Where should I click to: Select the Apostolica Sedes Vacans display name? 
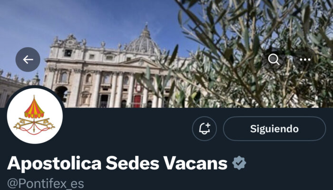coord(117,163)
